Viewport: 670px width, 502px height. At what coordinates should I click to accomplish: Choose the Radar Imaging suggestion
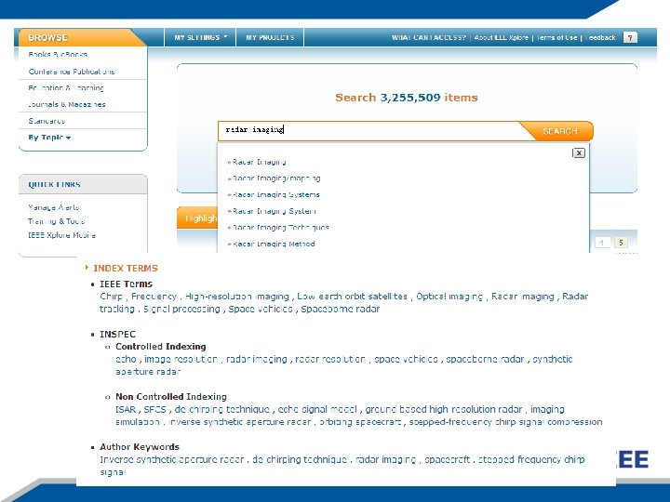tap(260, 162)
